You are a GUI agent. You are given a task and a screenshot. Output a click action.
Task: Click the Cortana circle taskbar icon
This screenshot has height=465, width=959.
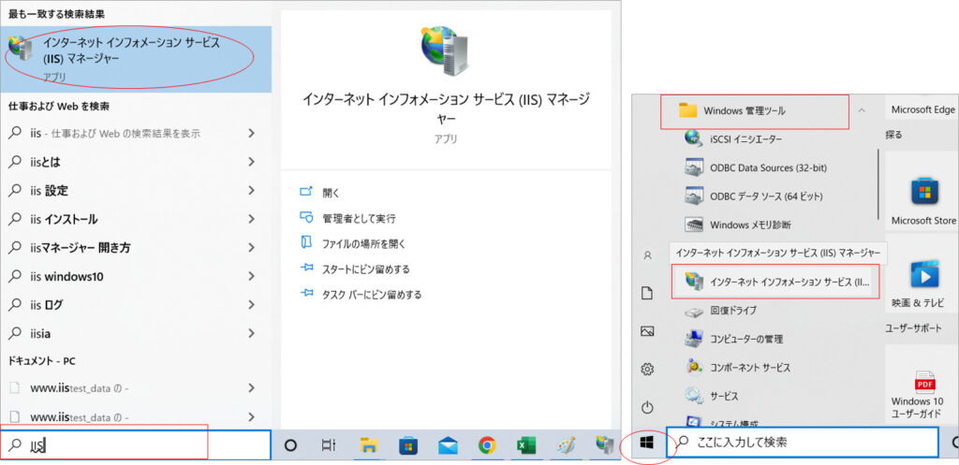click(291, 445)
